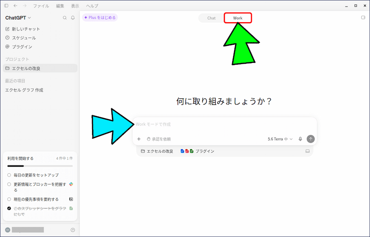Open the search magnifier in sidebar

pos(64,18)
